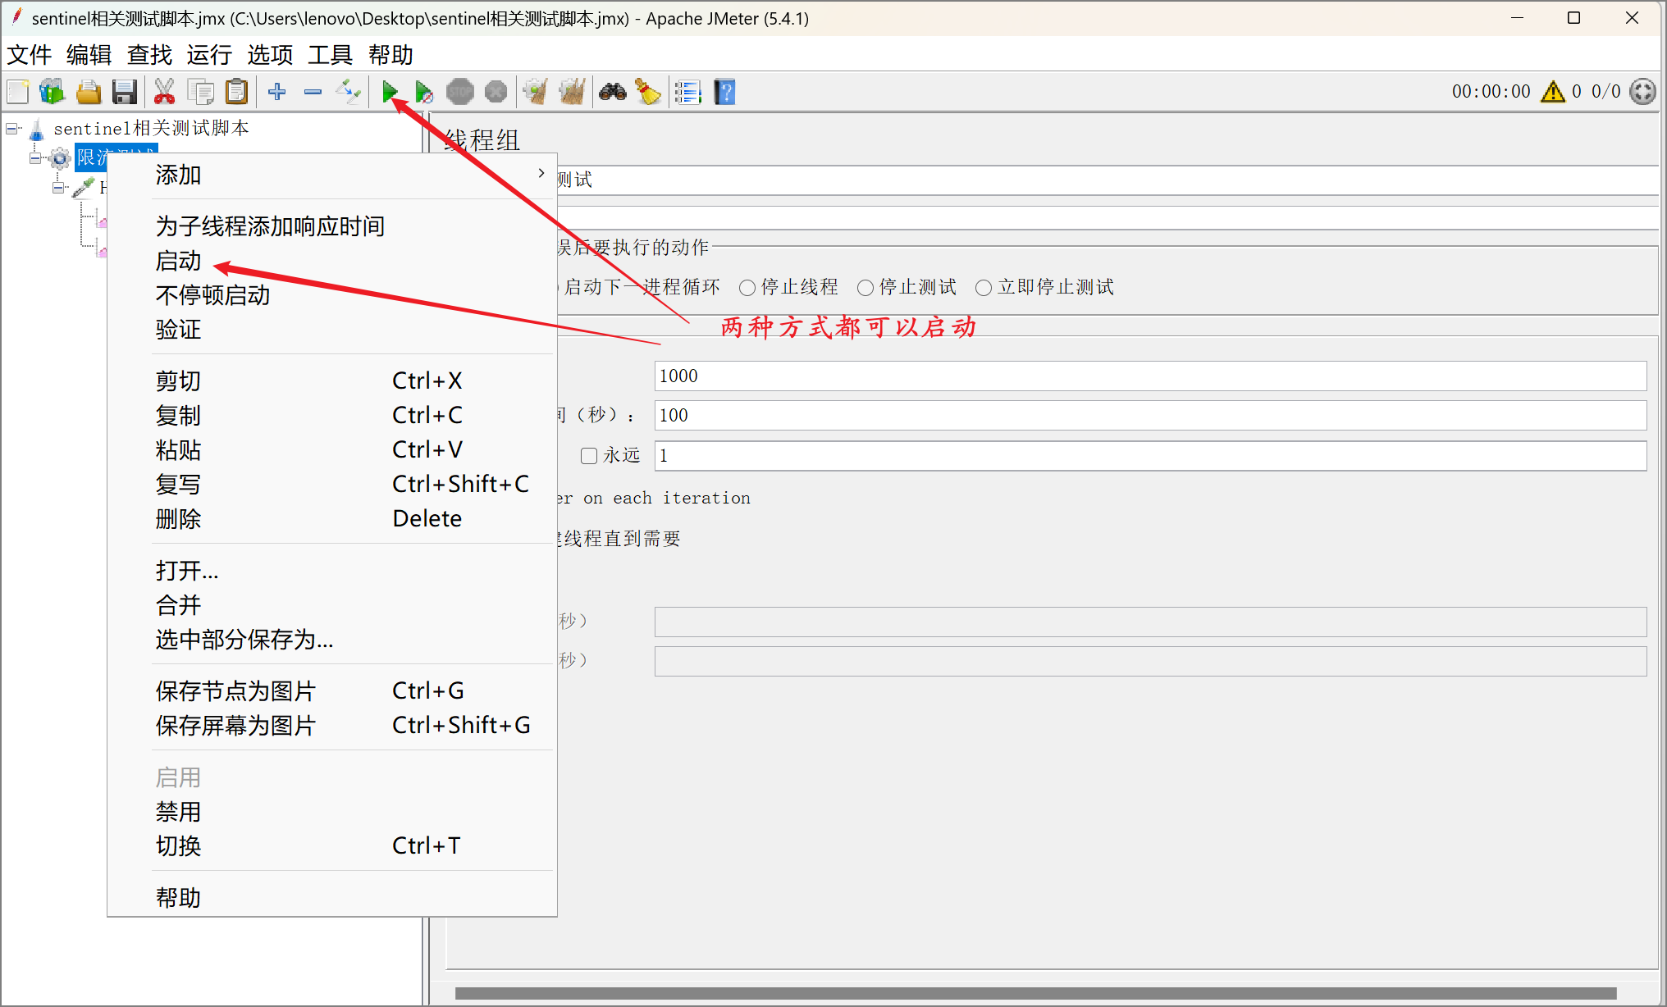
Task: Choose 帮助 at context menu bottom
Action: click(x=332, y=897)
